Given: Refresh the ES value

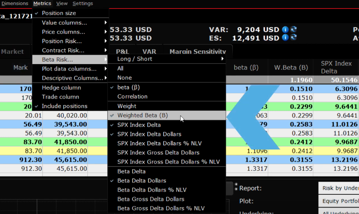Looking at the screenshot, I should (293, 38).
